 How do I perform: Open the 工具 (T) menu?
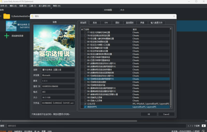(33, 6)
